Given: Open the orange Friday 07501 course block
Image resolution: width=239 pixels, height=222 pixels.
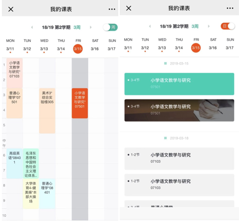Looking at the screenshot, I should [x=80, y=103].
